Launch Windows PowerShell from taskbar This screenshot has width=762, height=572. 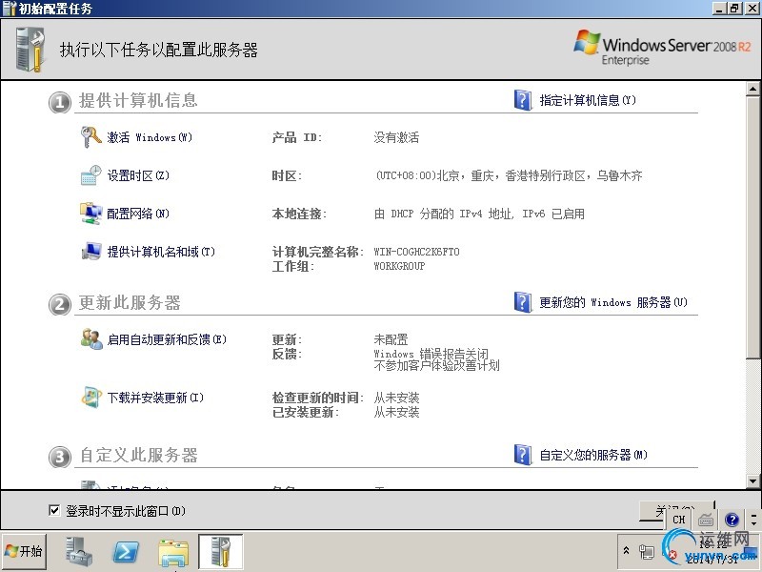126,552
